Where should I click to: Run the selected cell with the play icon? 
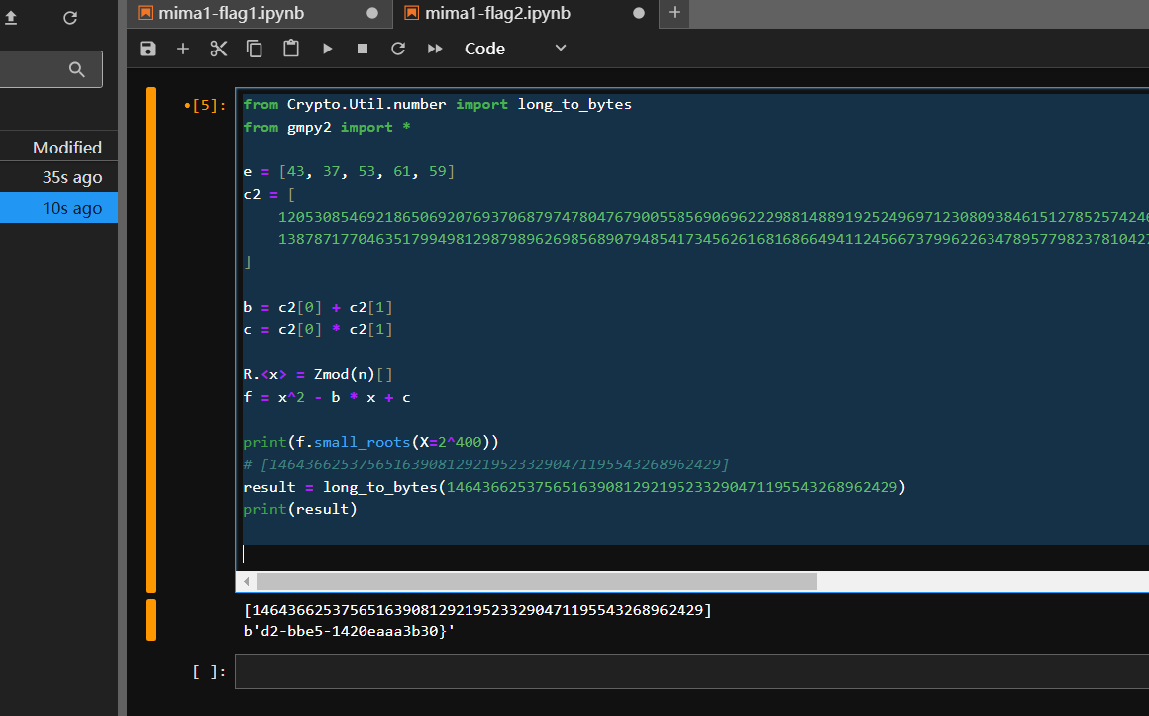point(327,49)
